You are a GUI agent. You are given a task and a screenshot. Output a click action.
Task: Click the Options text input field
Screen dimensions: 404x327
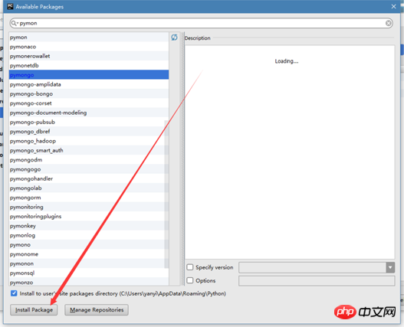(317, 280)
